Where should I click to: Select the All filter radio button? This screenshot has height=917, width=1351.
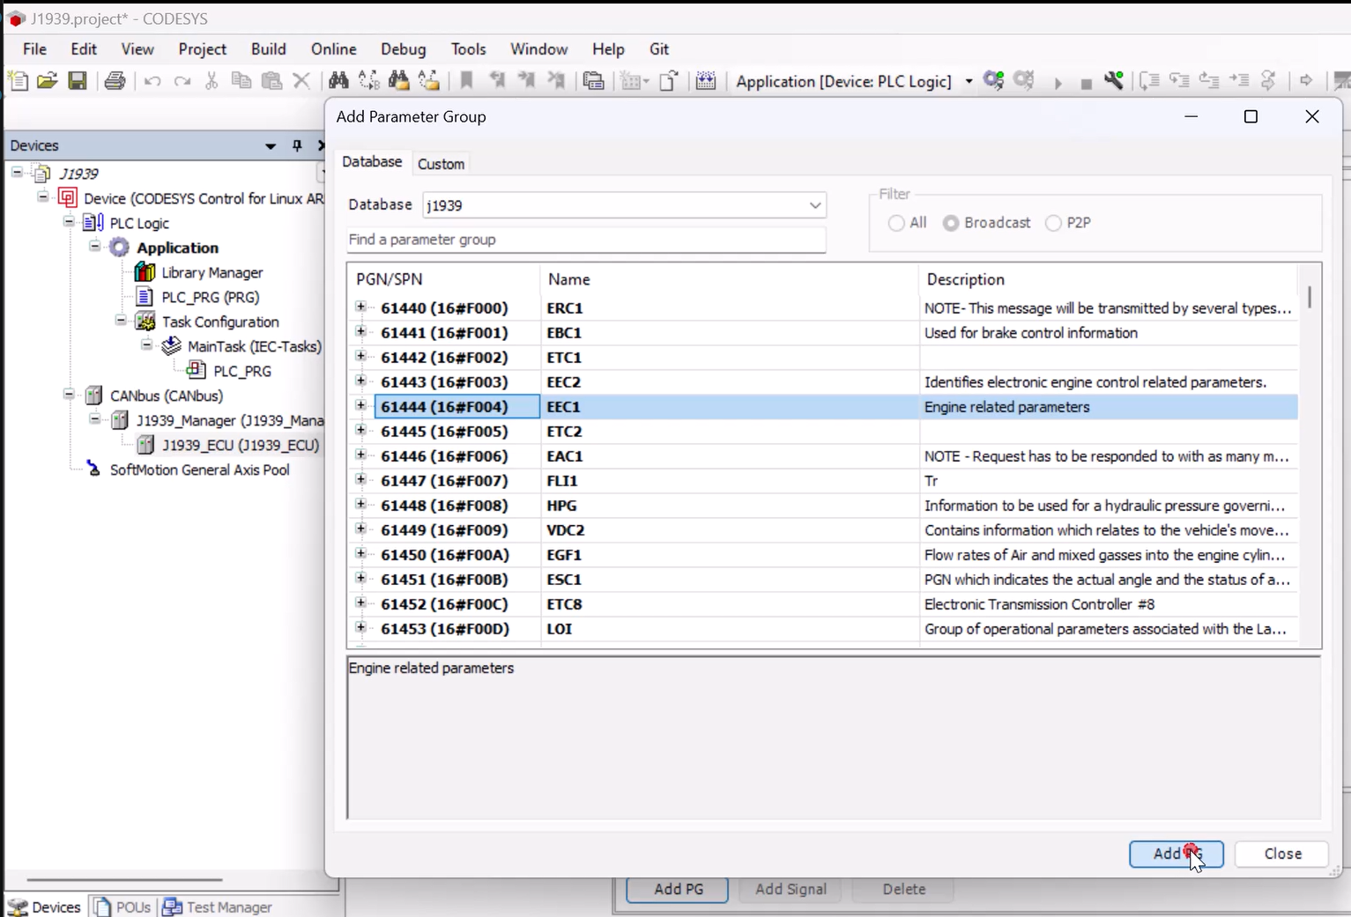pyautogui.click(x=896, y=223)
